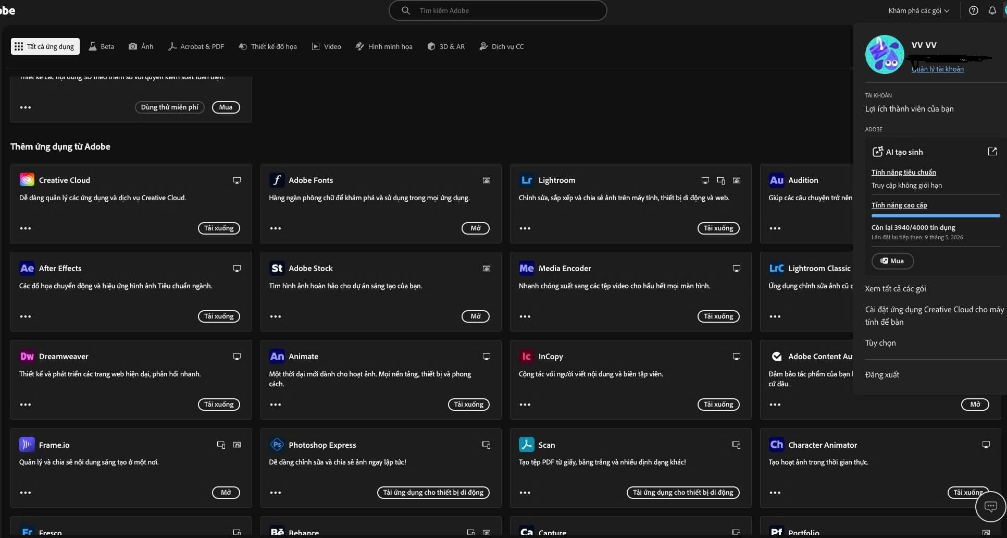Open Tùy chọn in account menu
Viewport: 1007px width, 538px height.
[x=880, y=343]
